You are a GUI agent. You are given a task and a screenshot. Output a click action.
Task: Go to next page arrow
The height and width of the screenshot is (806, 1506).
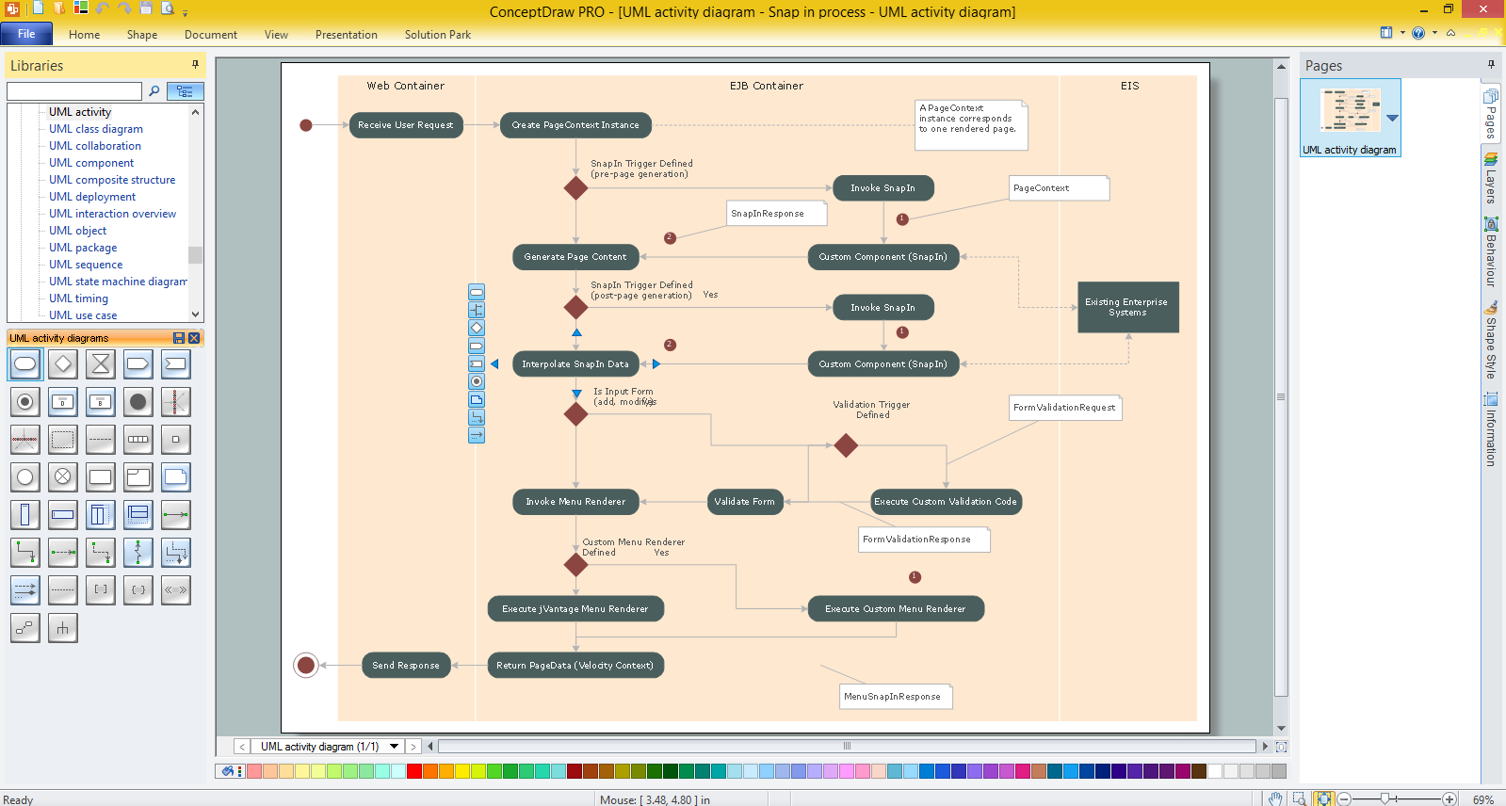[413, 747]
